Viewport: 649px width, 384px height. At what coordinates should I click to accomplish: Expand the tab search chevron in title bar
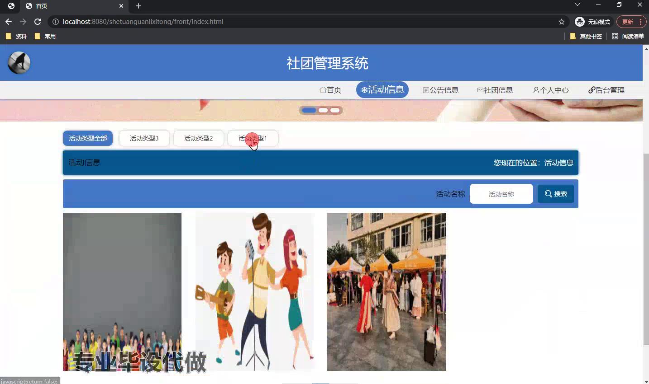[577, 5]
